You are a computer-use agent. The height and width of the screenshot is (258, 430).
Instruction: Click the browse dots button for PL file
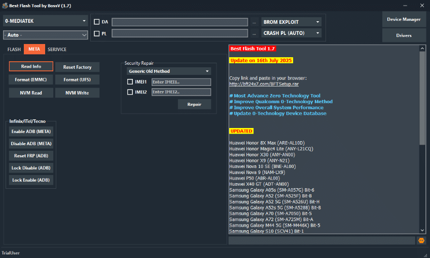tap(254, 33)
